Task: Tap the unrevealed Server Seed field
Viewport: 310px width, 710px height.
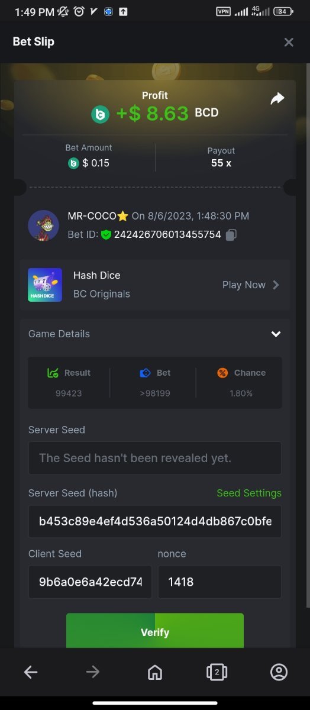Action: (x=155, y=458)
